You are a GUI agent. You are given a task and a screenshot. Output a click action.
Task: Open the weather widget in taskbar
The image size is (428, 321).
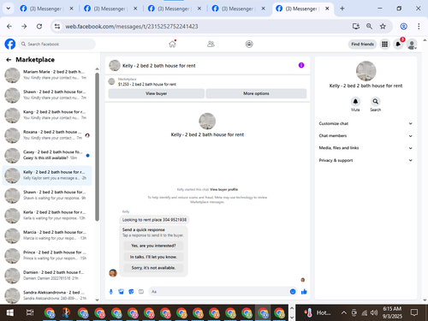pos(318,313)
